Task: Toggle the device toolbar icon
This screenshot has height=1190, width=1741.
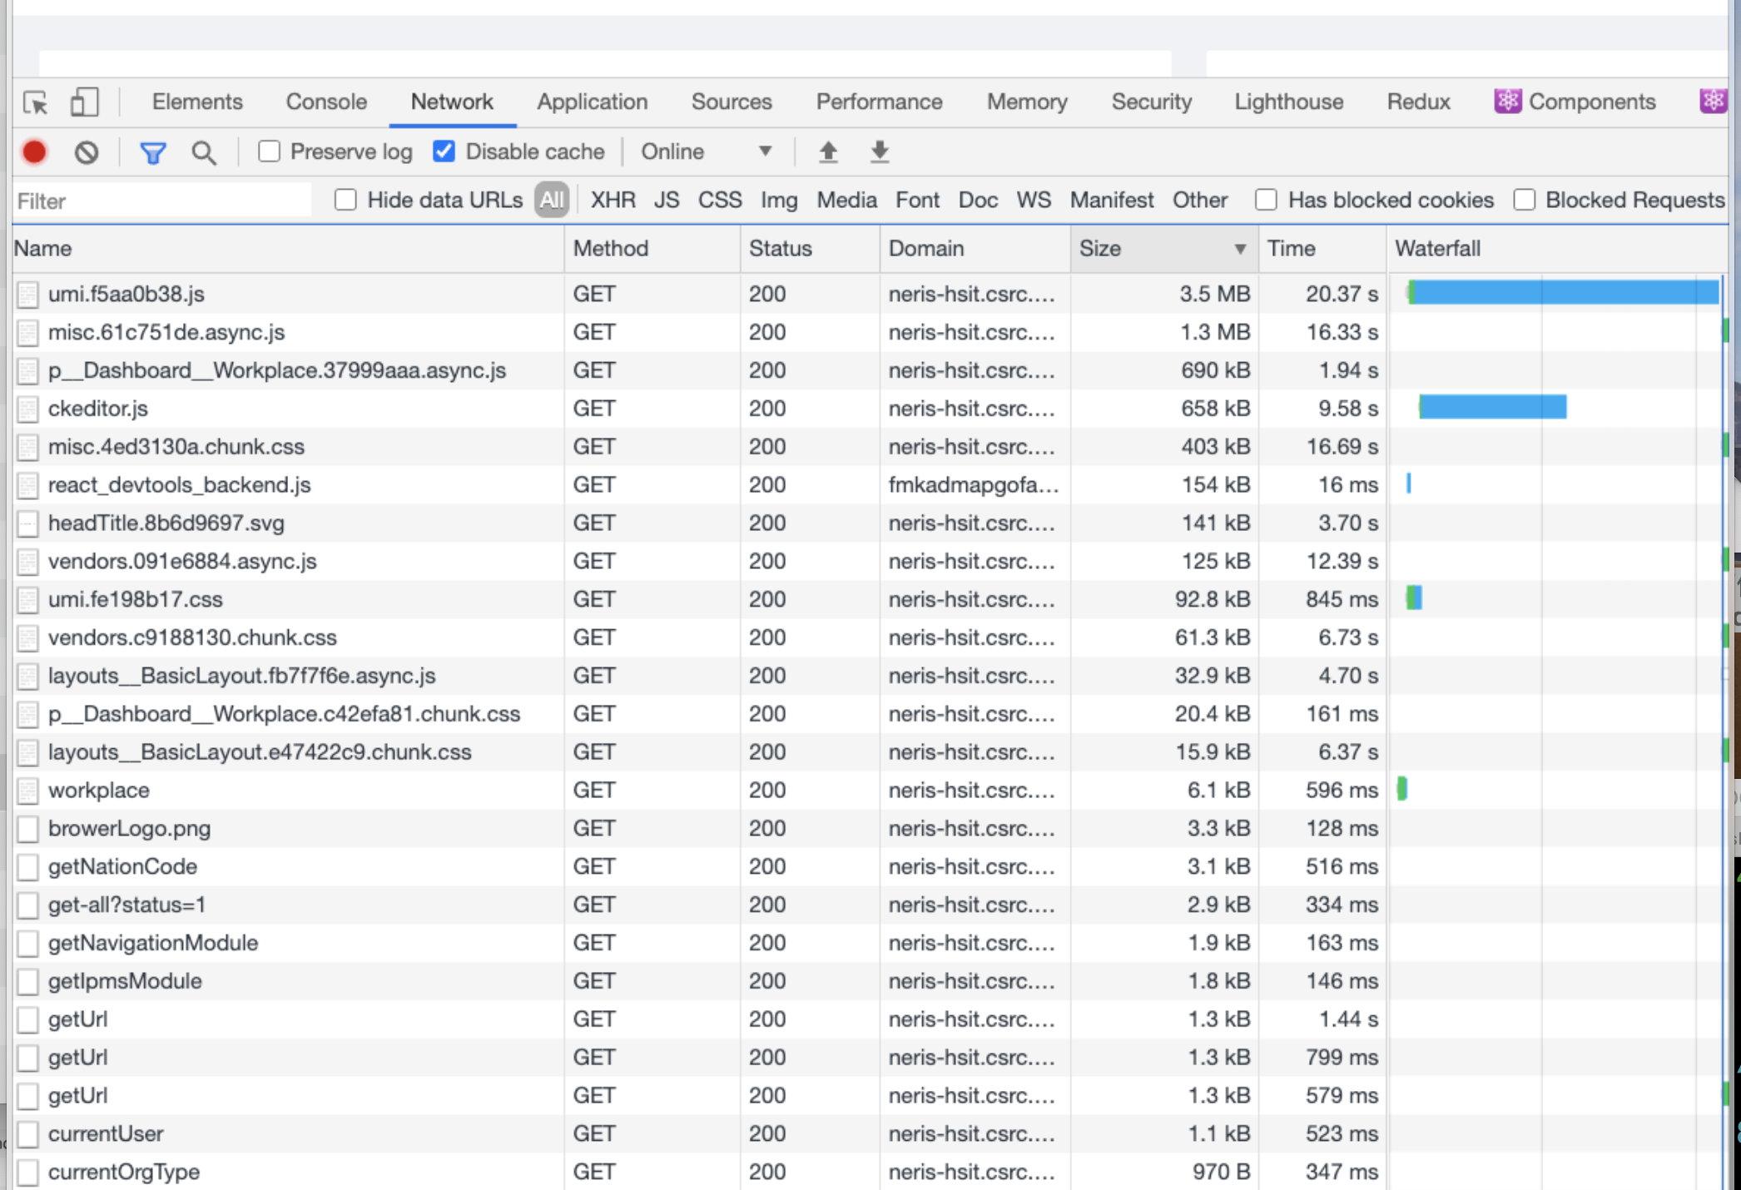Action: coord(84,102)
